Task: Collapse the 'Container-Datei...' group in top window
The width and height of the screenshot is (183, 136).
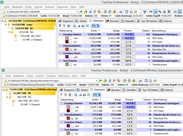Action: pyautogui.click(x=60, y=53)
